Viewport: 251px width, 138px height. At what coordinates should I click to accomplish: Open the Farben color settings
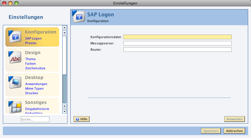click(x=30, y=64)
